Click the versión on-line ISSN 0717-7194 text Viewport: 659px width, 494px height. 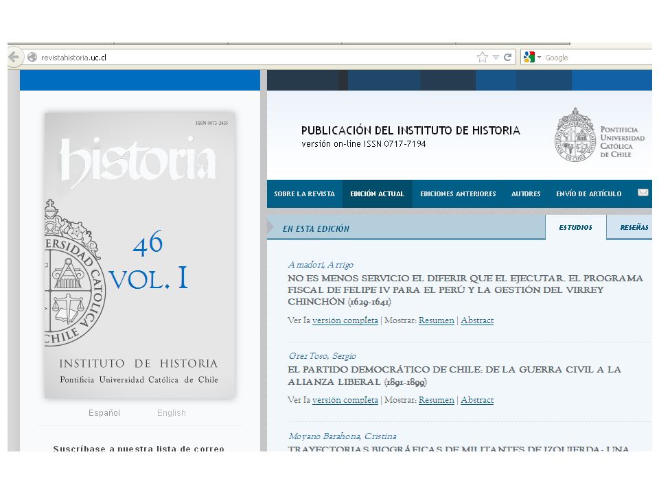(364, 143)
